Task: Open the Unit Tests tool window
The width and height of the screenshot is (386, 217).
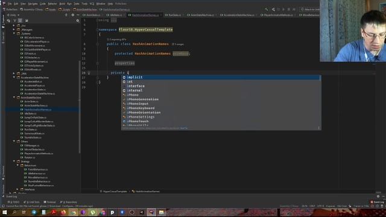Action: click(31, 202)
